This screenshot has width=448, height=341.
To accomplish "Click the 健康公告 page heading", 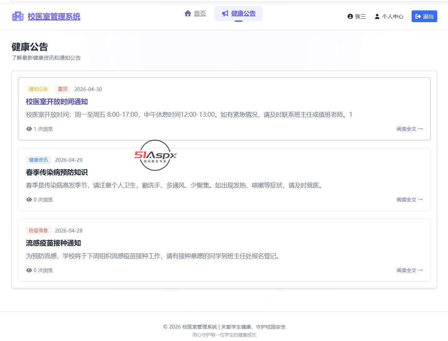I will click(30, 47).
